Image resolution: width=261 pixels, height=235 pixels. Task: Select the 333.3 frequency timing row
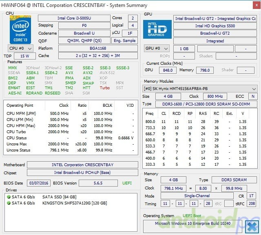point(199,165)
